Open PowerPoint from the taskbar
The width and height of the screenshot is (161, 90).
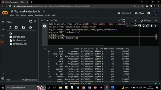[84, 87]
